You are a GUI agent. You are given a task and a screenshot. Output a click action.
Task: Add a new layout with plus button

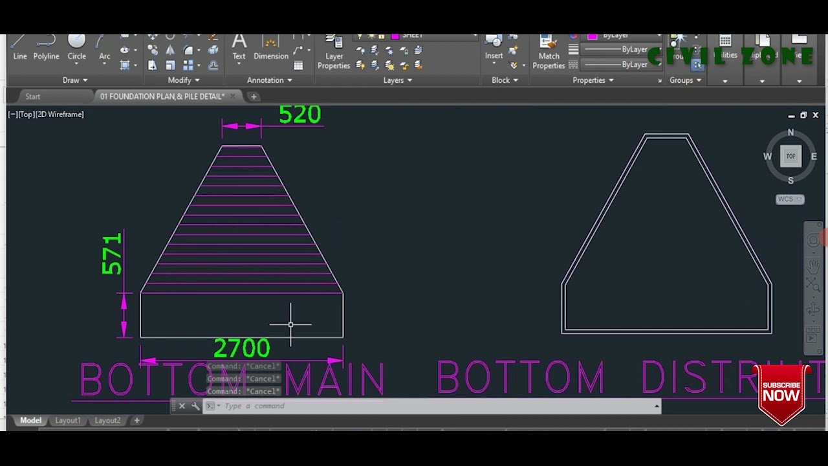tap(136, 421)
